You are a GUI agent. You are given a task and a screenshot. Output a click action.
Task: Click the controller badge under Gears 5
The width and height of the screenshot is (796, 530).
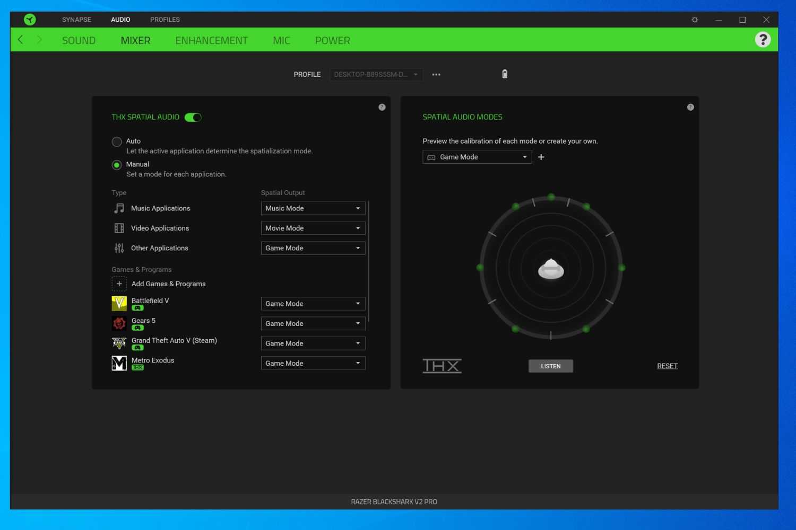[x=138, y=328]
